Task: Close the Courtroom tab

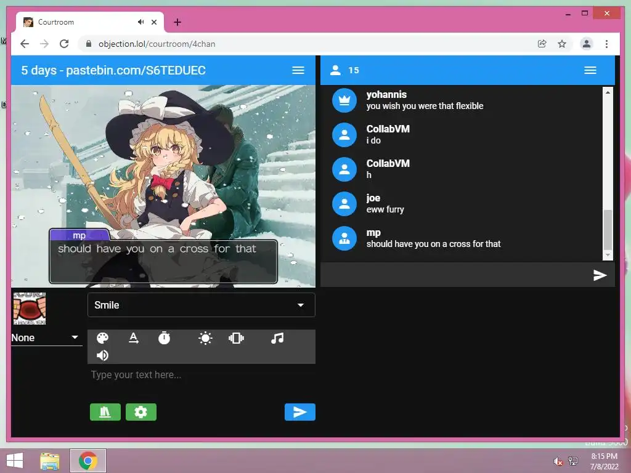Action: (x=153, y=22)
